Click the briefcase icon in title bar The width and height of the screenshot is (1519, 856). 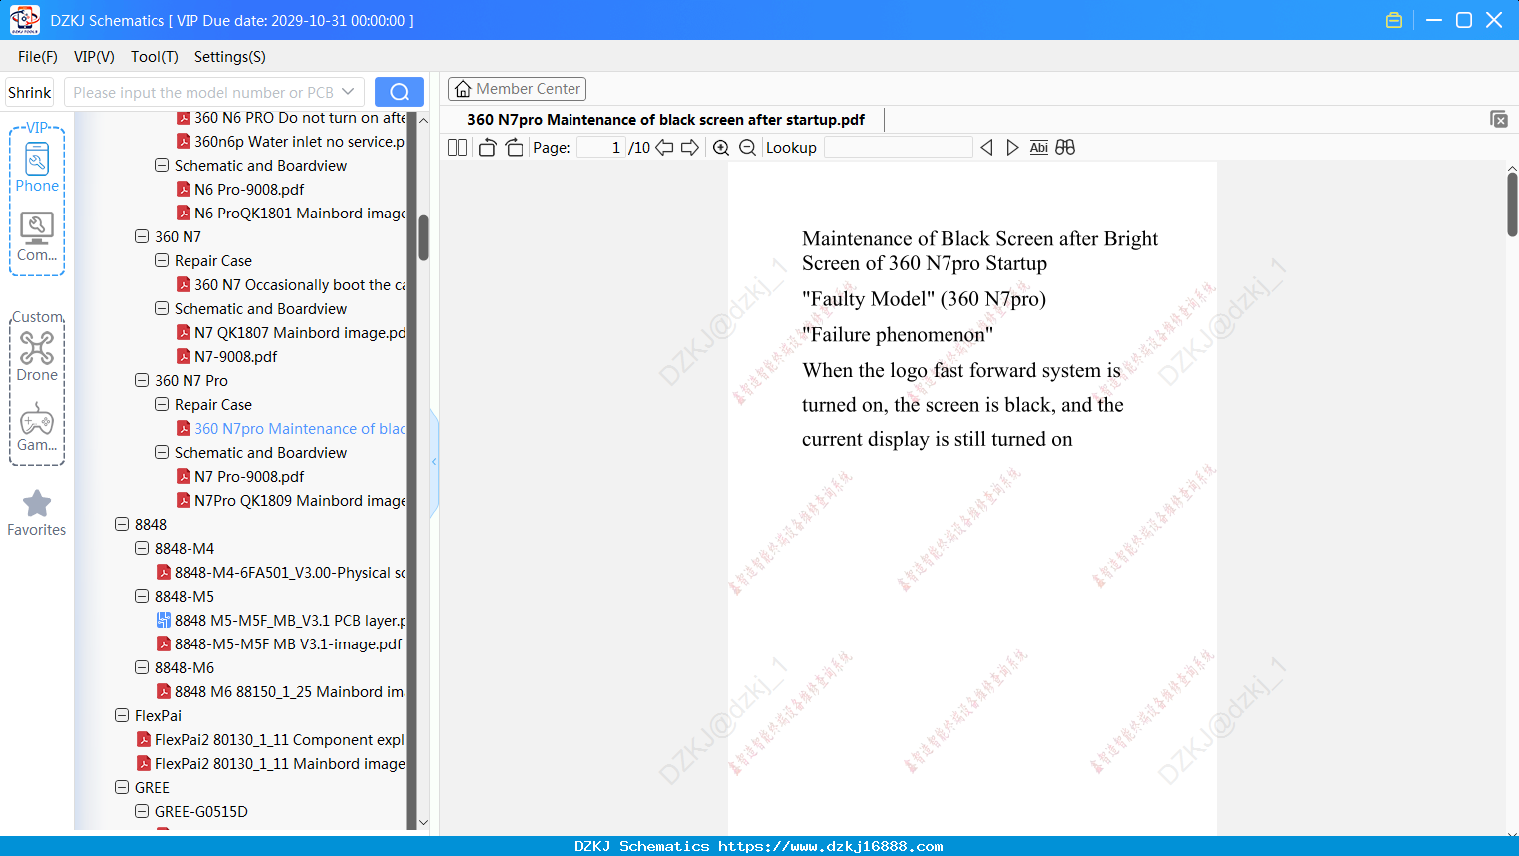1394,20
